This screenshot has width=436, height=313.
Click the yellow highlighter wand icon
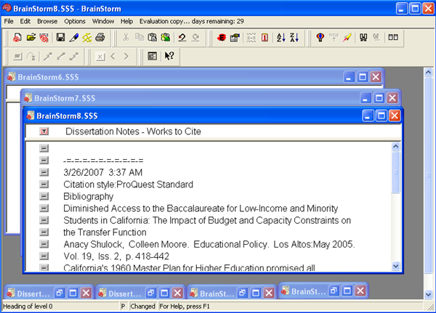point(347,37)
